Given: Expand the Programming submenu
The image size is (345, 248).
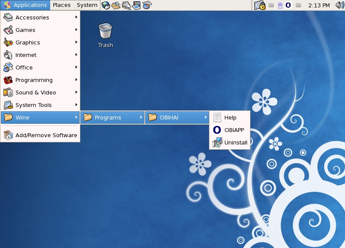Looking at the screenshot, I should tap(40, 80).
